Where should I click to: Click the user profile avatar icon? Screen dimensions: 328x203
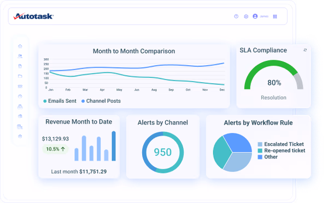pyautogui.click(x=255, y=16)
